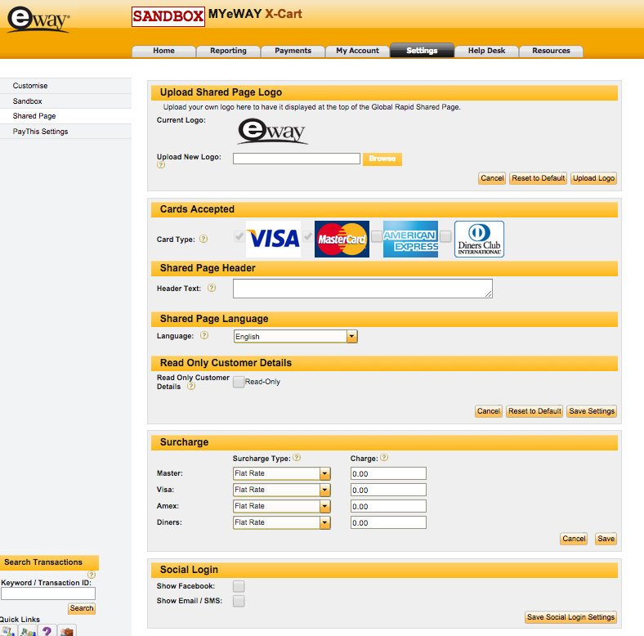
Task: Click Cancel in Upload Shared Page Logo
Action: pos(492,178)
